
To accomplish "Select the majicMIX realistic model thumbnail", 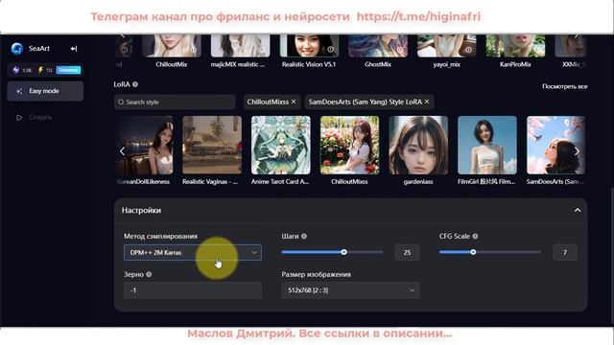I will pos(241,46).
